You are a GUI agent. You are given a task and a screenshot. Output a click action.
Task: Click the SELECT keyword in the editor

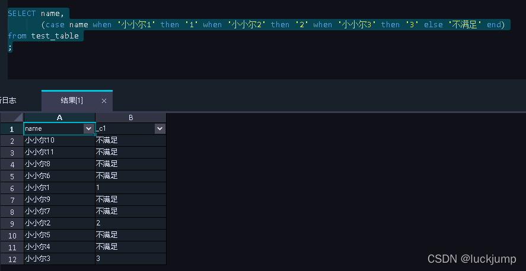tap(22, 14)
